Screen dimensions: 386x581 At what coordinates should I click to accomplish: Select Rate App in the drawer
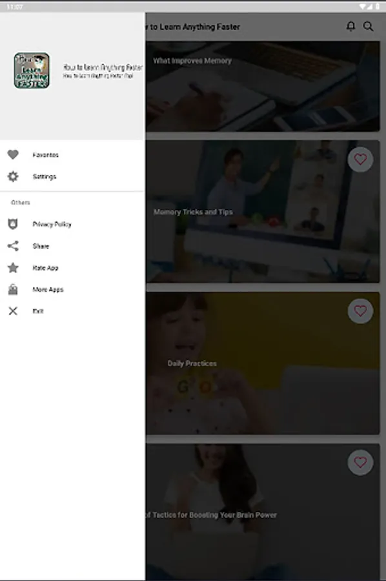[x=72, y=268]
